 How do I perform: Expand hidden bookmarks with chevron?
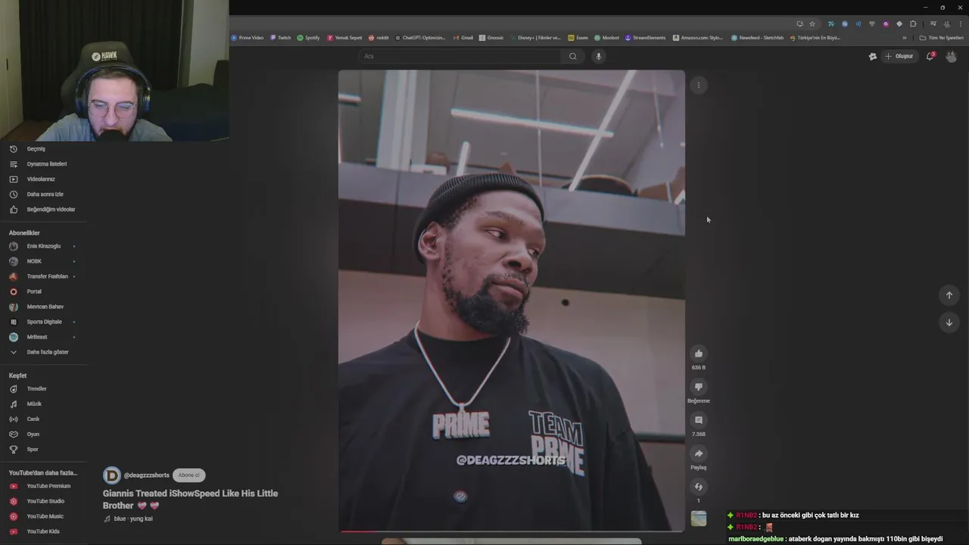click(x=904, y=38)
